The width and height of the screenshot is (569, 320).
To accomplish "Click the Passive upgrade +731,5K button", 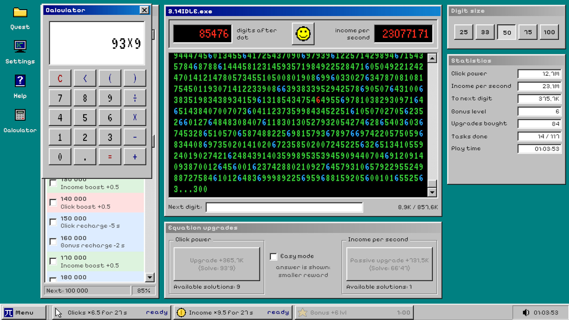I will tap(389, 264).
